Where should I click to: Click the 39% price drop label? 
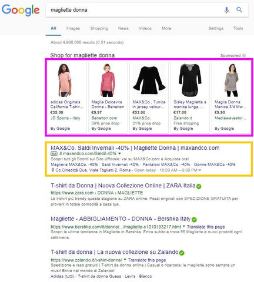(x=105, y=123)
